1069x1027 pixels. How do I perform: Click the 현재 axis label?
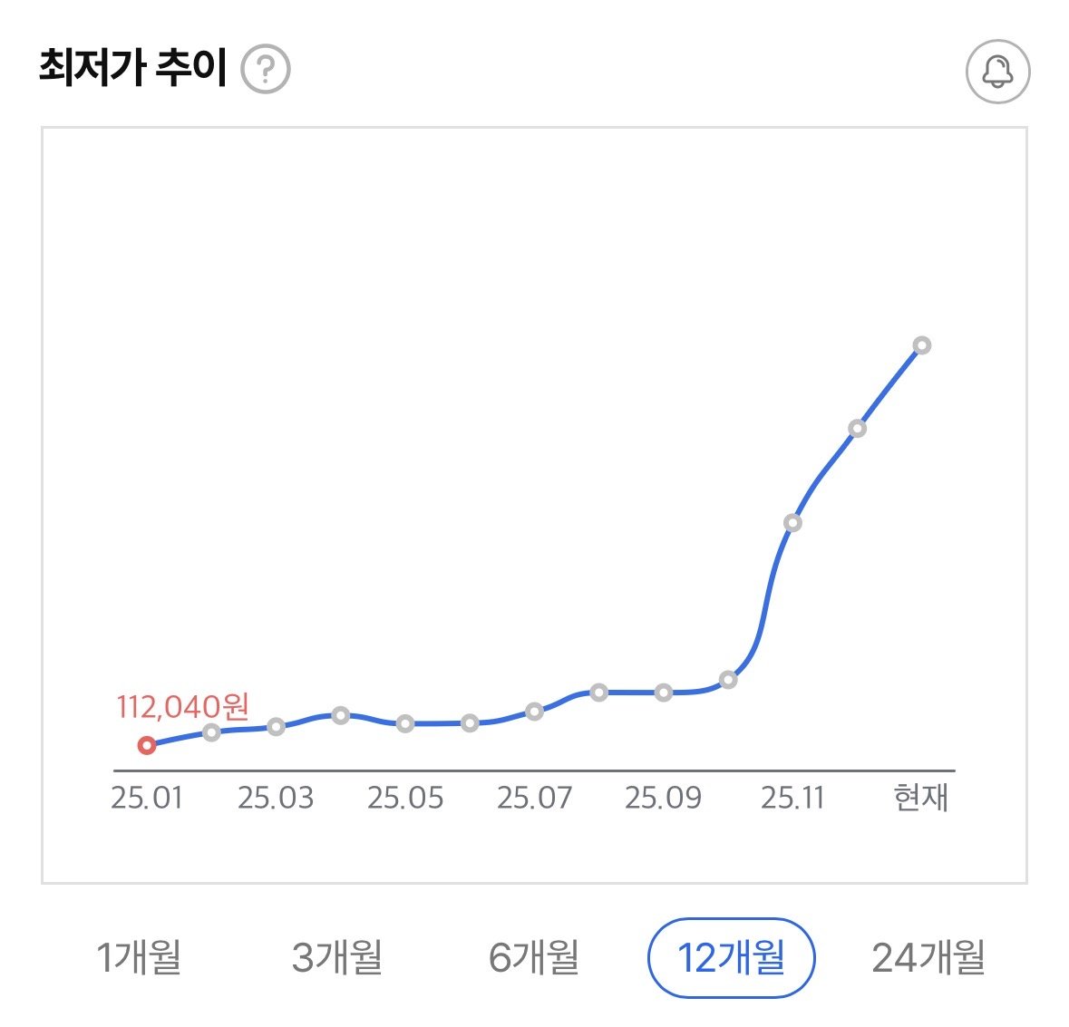click(921, 798)
